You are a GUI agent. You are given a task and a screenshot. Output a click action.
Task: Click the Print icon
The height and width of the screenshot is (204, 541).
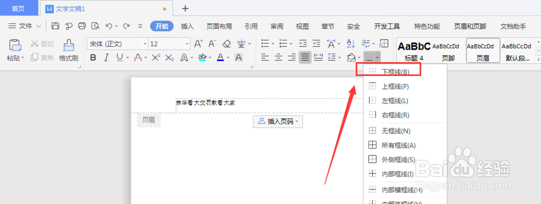point(82,26)
